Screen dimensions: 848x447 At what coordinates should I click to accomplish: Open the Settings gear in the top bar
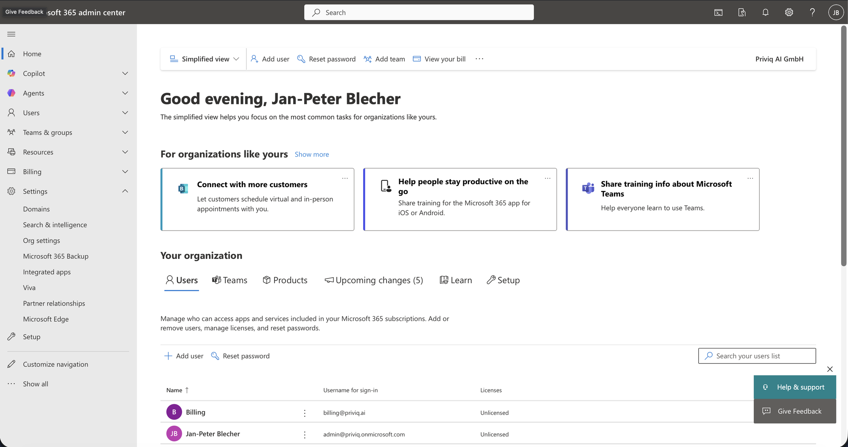[789, 12]
